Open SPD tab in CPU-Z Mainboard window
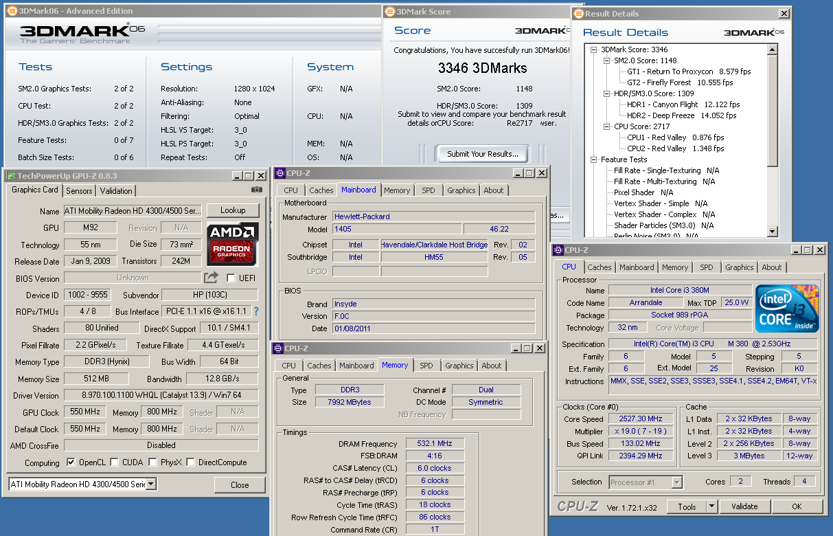The width and height of the screenshot is (833, 536). tap(429, 190)
